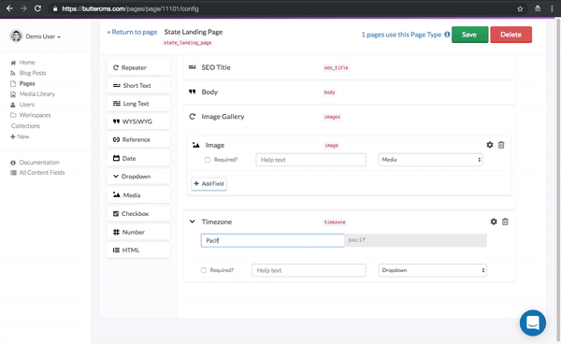The width and height of the screenshot is (561, 344).
Task: Add a Media field type
Action: tap(138, 195)
